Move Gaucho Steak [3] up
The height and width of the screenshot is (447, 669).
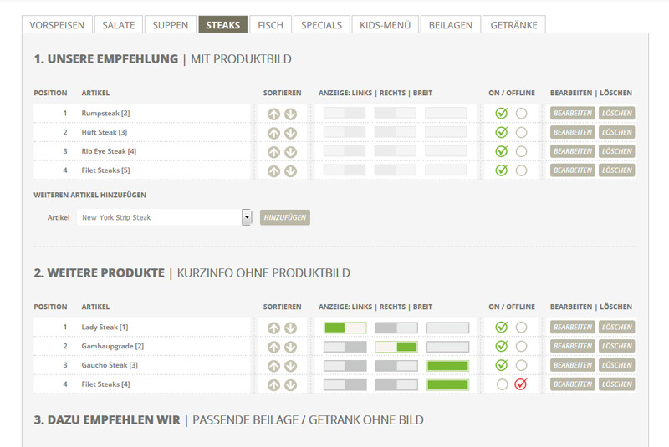(273, 366)
